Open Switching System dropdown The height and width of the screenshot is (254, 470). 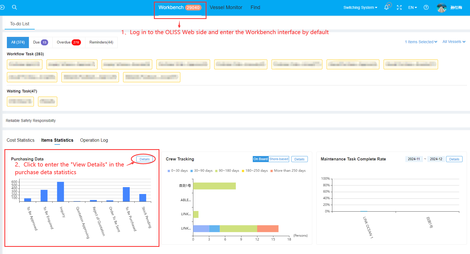pos(360,7)
